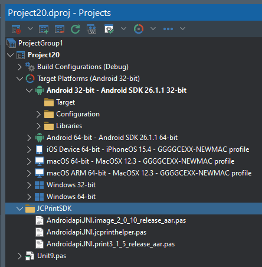Open dropdown arrow beside Target Platforms toolbar icon
The image size is (262, 267).
tap(153, 29)
